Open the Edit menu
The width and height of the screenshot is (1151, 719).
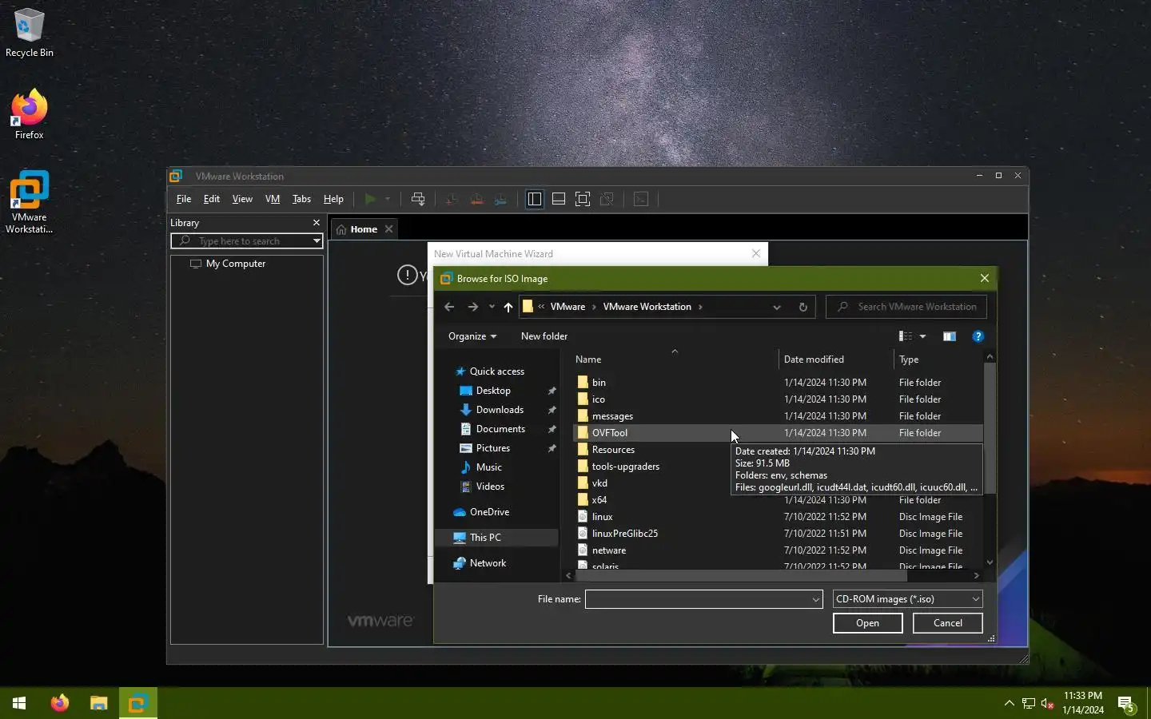click(x=212, y=199)
